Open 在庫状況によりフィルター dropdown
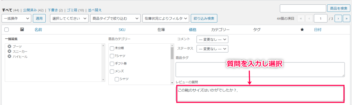The height and width of the screenshot is (105, 352). [166, 18]
